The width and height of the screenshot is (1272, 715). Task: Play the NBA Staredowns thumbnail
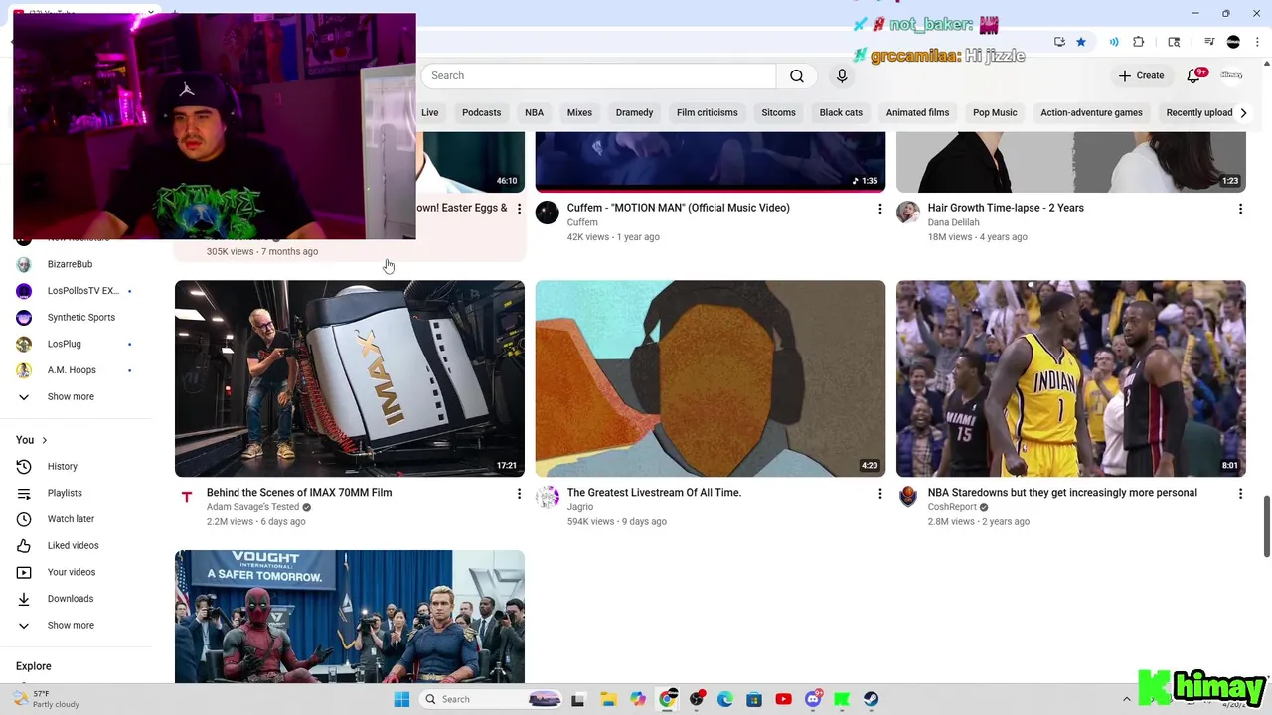point(1070,378)
